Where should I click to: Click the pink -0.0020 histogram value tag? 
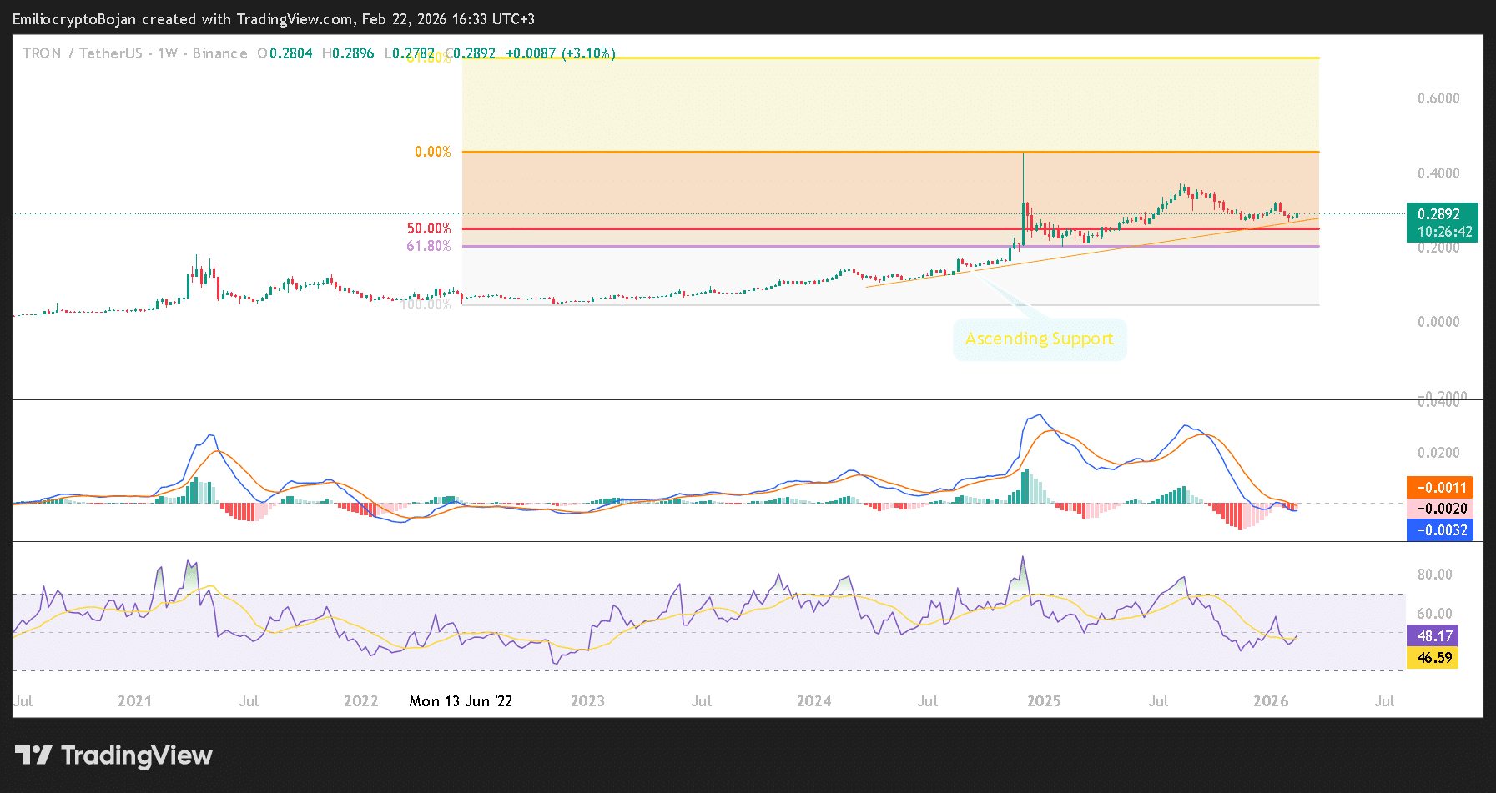click(1439, 509)
